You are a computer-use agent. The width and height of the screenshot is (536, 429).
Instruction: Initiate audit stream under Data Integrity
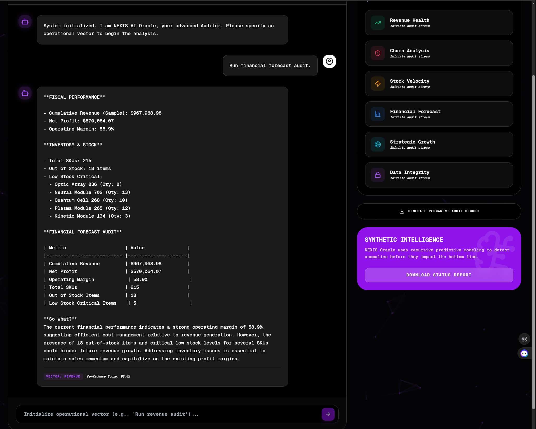[410, 178]
